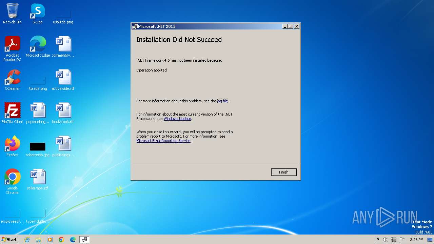Activate the .NET installer taskbar button
Screen dimensions: 434x244
(x=84, y=240)
